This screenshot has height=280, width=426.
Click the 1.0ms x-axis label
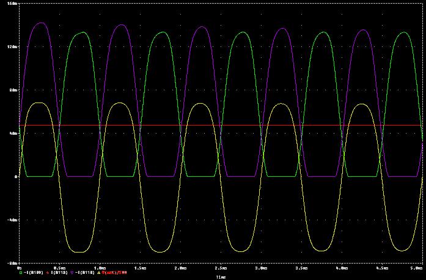[x=100, y=268]
